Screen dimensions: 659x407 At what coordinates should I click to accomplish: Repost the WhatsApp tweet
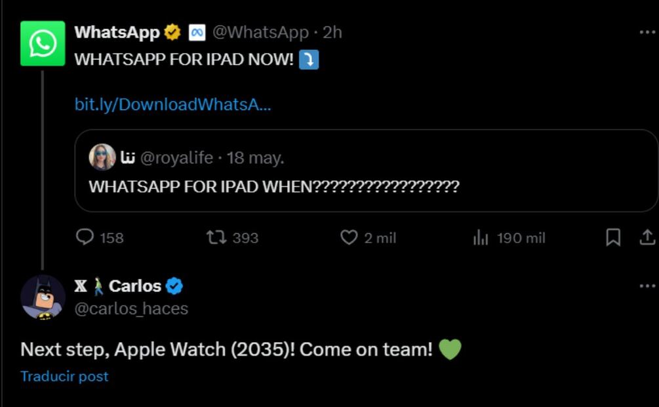(216, 237)
